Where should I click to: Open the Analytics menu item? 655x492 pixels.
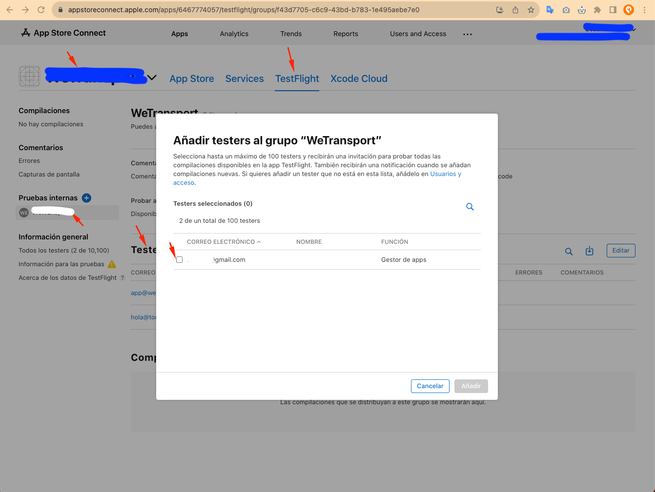tap(234, 34)
